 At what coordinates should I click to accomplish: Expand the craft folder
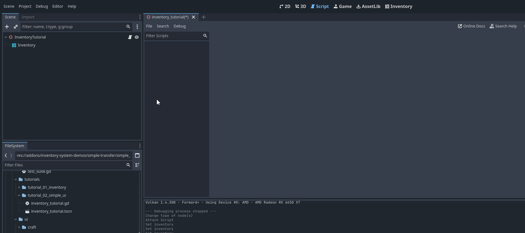(x=19, y=227)
